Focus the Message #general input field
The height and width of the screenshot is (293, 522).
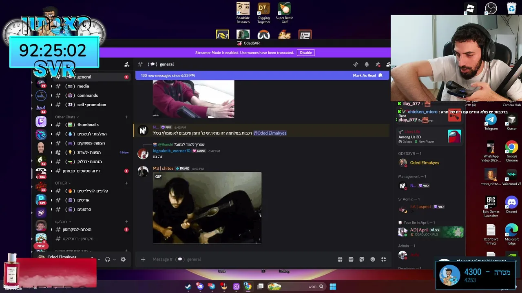243,259
